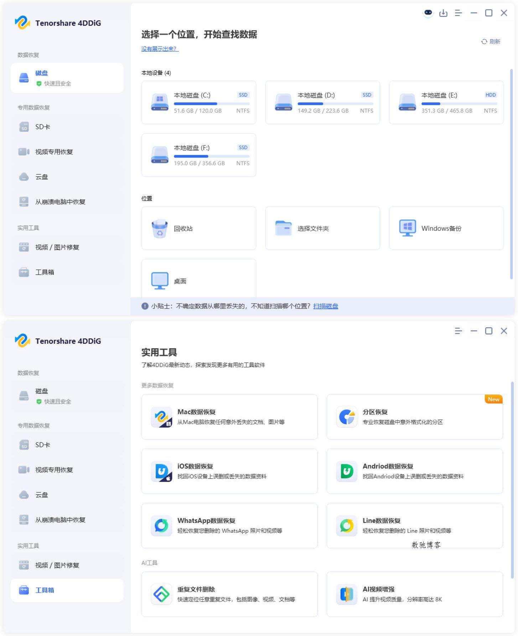The image size is (518, 636).
Task: Open the AI assistant robot icon in top window
Action: pyautogui.click(x=428, y=13)
